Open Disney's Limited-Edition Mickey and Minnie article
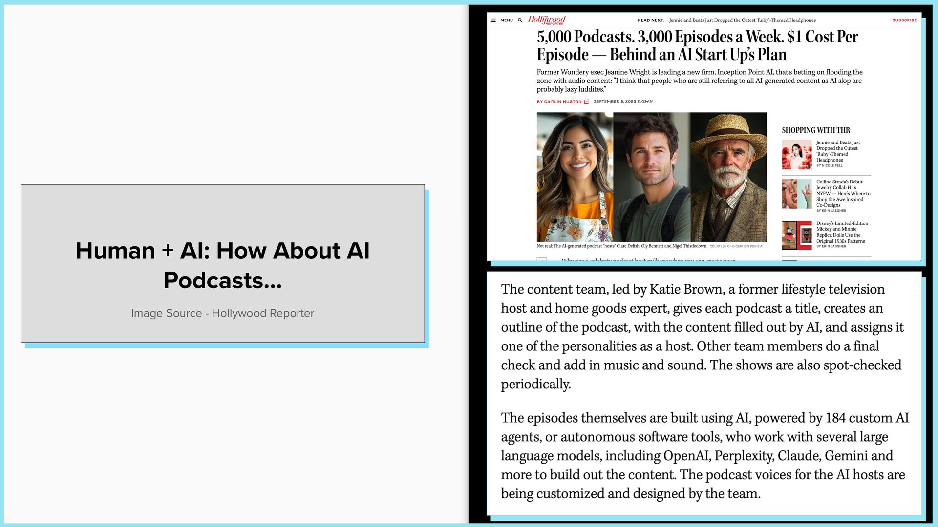The width and height of the screenshot is (938, 527). 842,232
